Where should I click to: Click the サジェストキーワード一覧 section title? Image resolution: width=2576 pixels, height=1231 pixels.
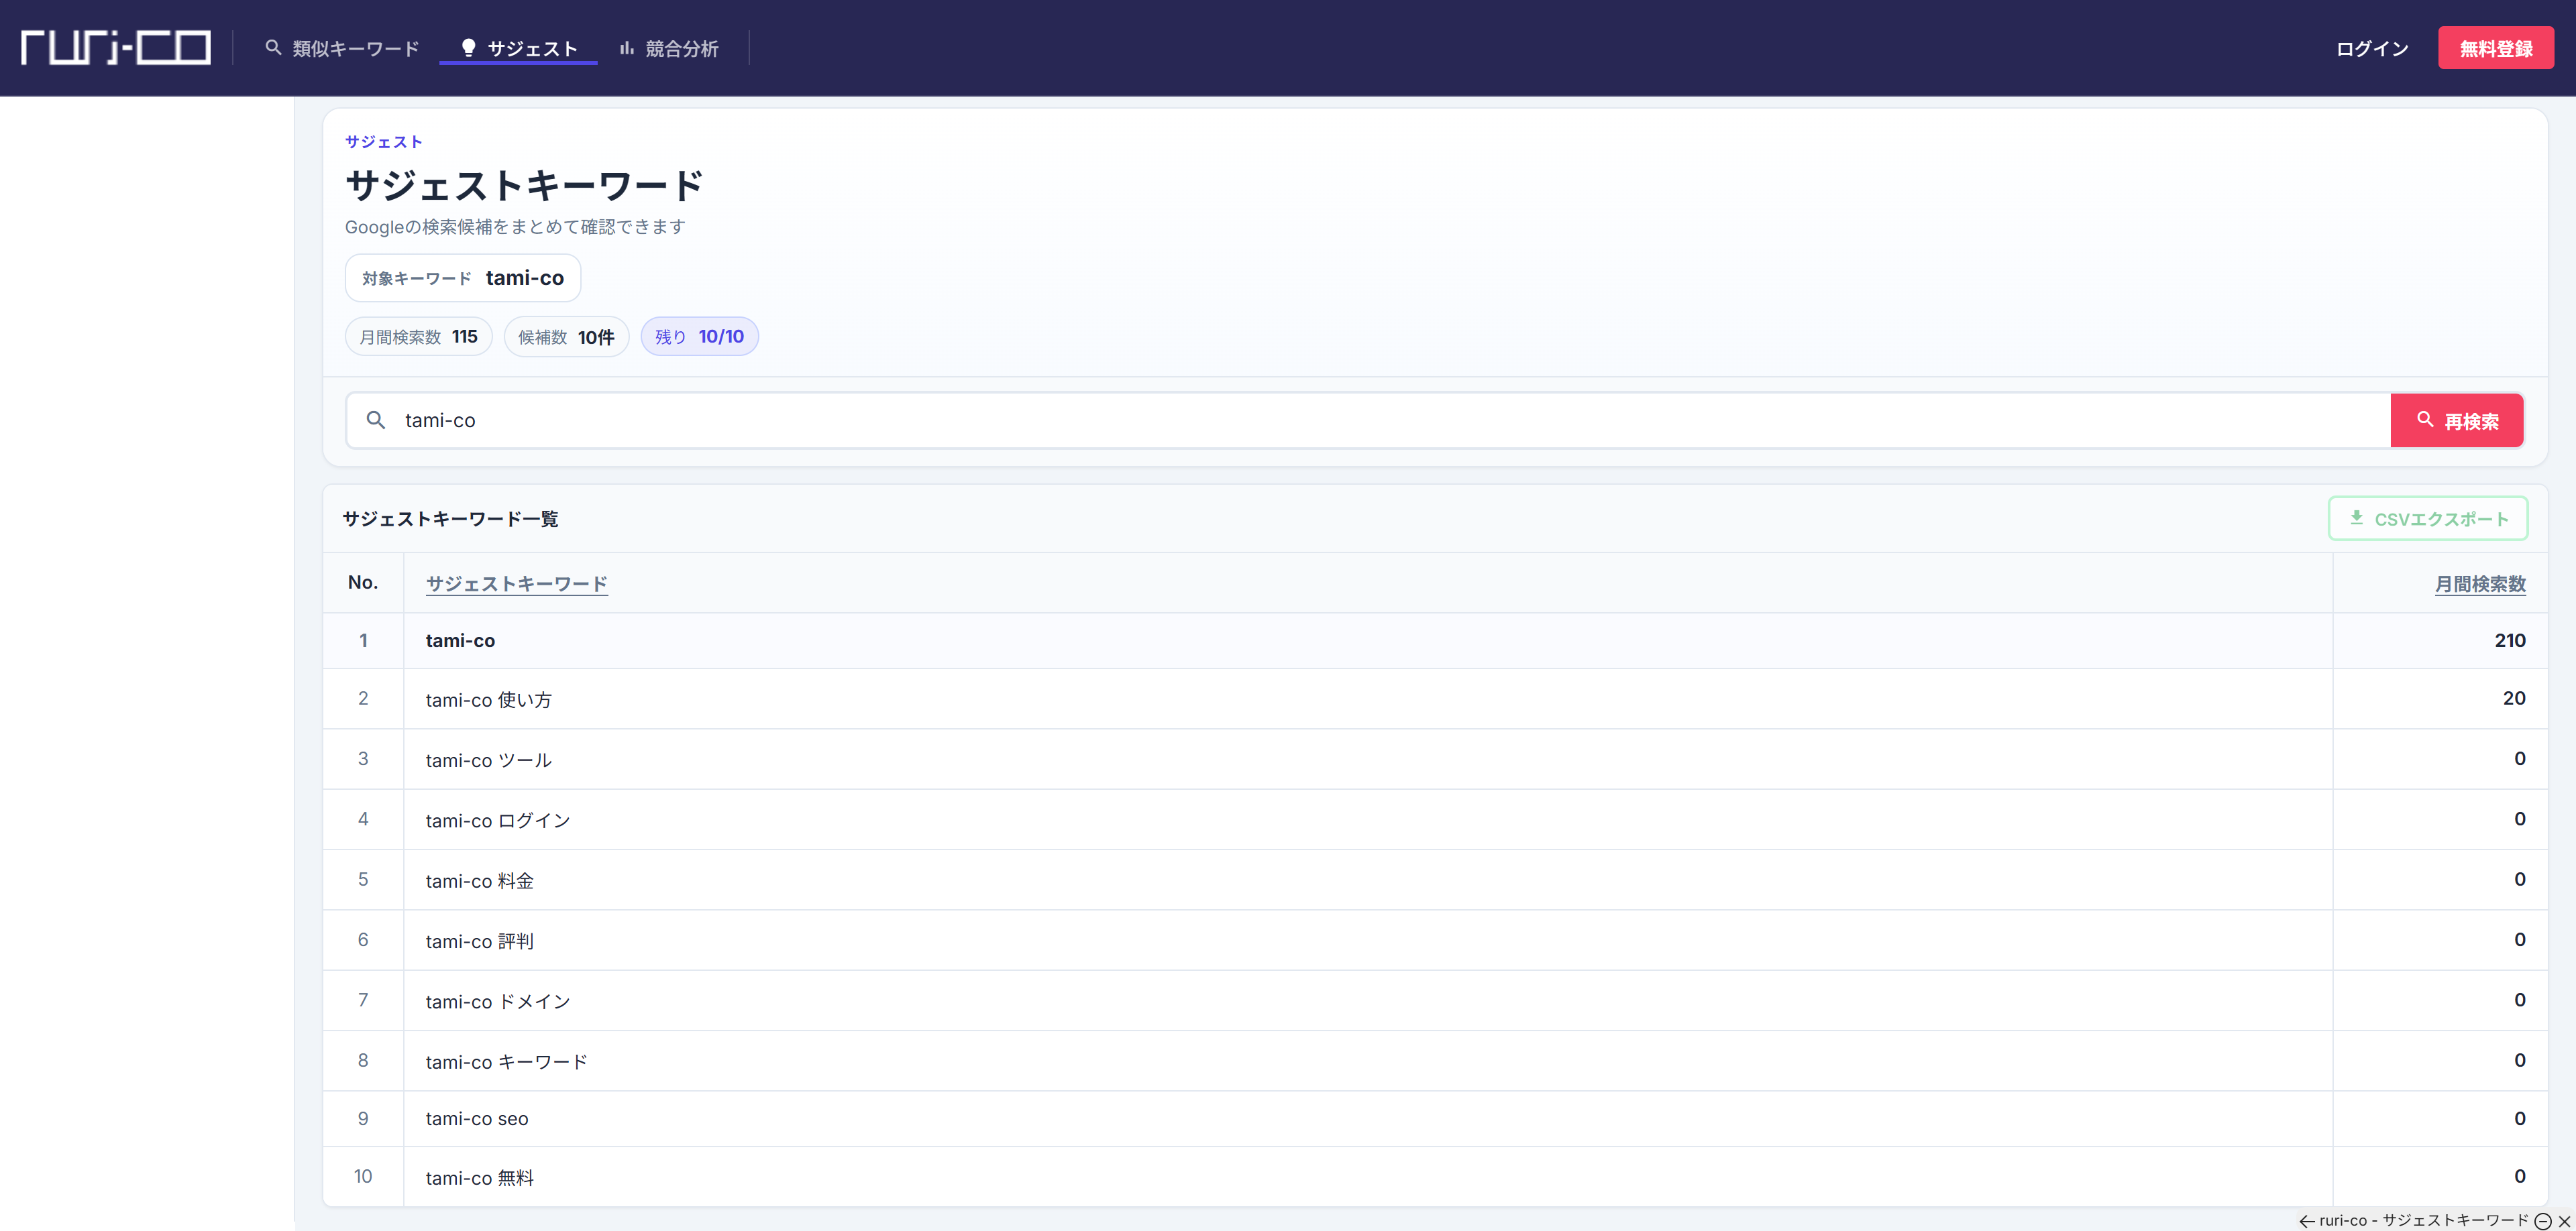(x=451, y=518)
